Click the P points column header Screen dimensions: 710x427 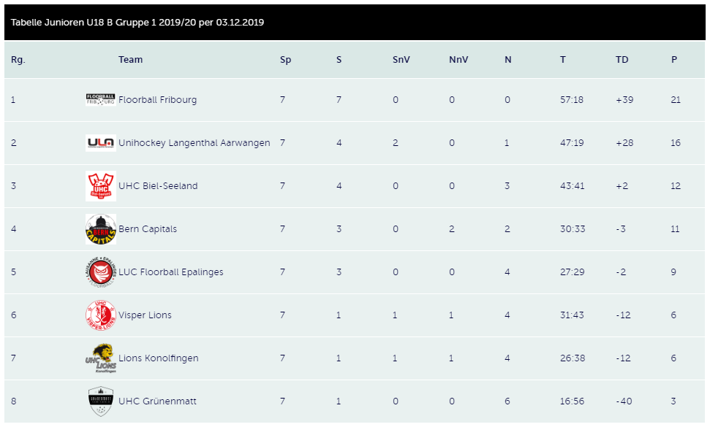(x=673, y=60)
